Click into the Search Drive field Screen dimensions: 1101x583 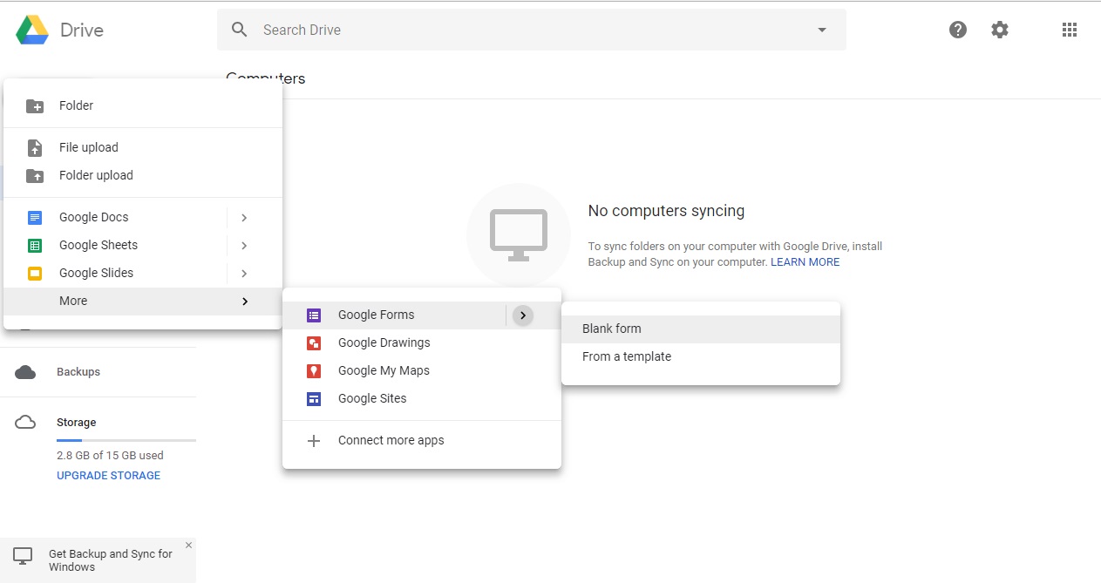[x=532, y=30]
